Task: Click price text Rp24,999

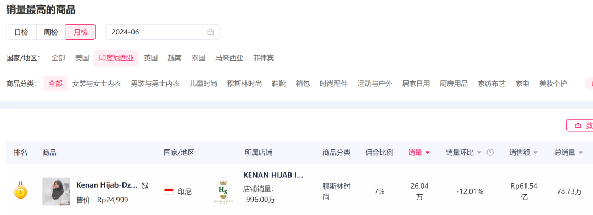Action: pyautogui.click(x=113, y=200)
